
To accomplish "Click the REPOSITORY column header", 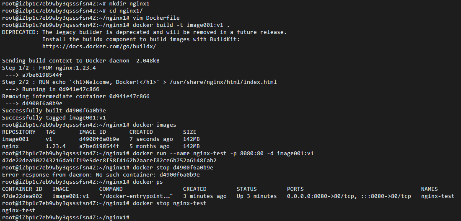I will (x=18, y=132).
